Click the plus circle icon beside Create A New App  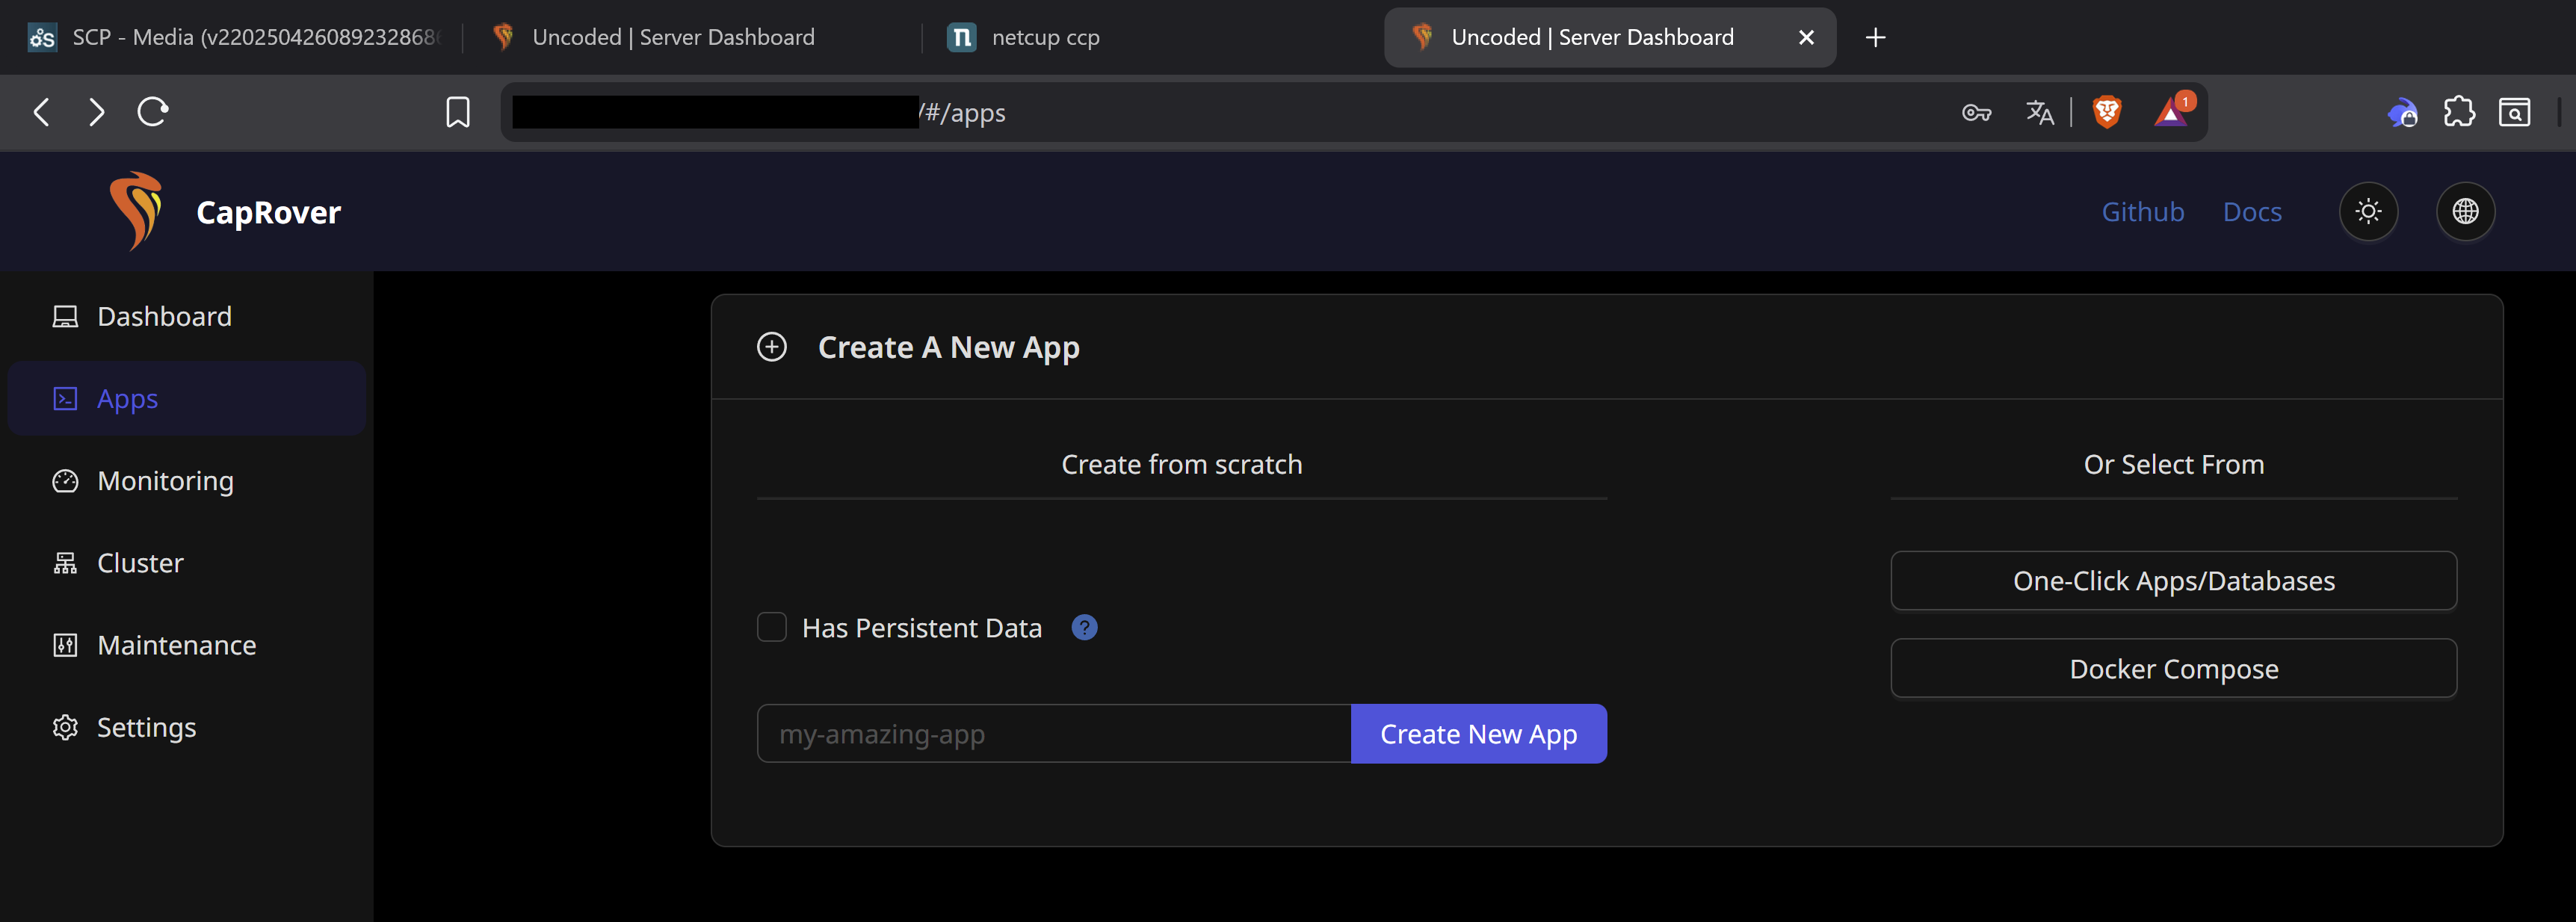pos(772,347)
